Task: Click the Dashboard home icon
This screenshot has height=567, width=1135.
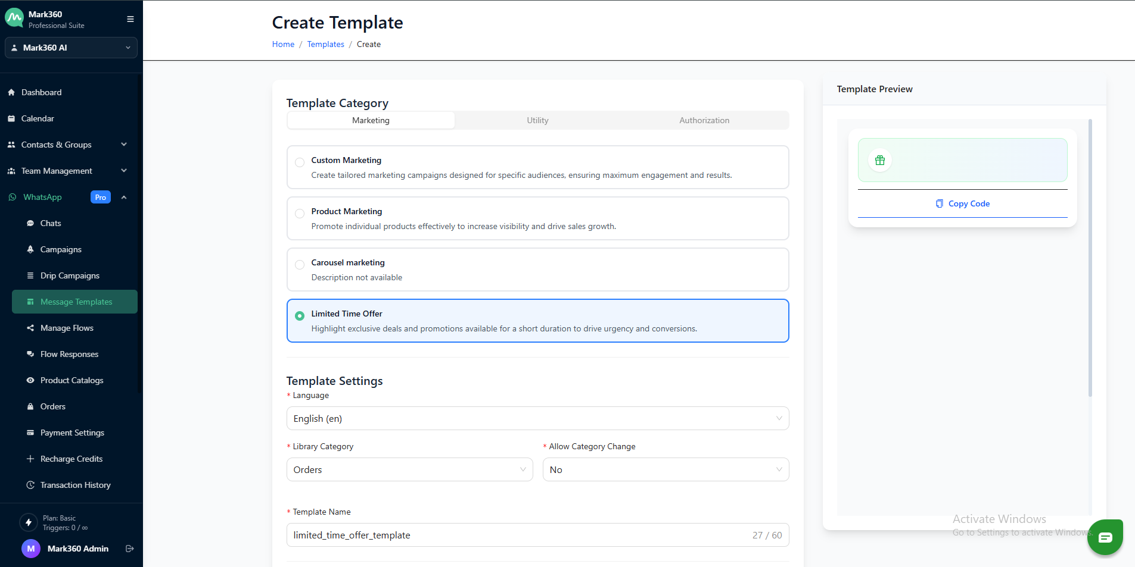Action: [11, 92]
